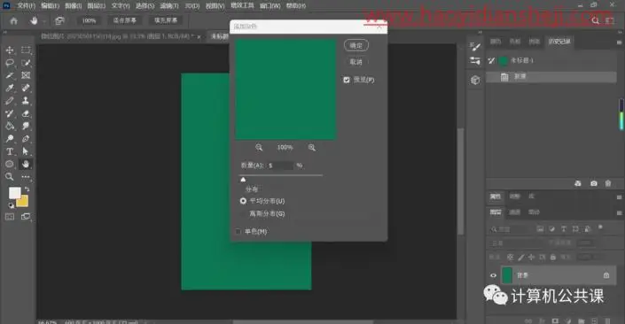Open the blend mode dropdown in Layers

516,243
